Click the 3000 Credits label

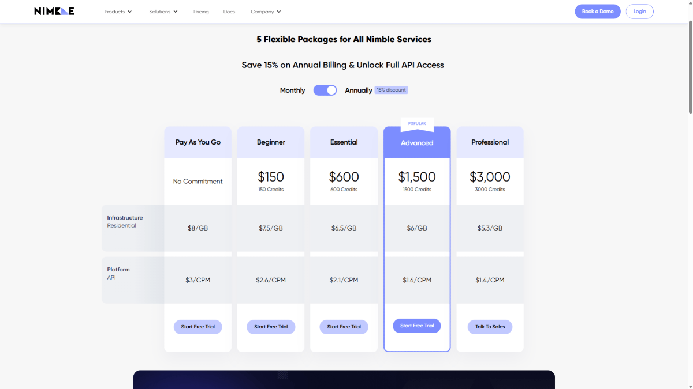490,190
